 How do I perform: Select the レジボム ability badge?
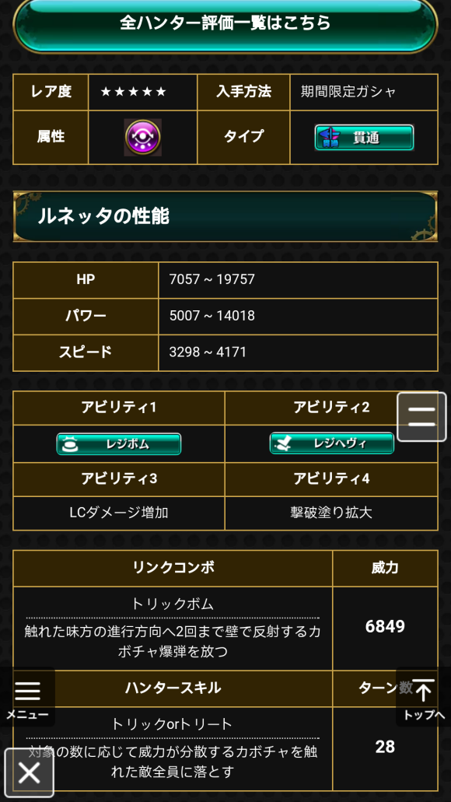pyautogui.click(x=119, y=444)
